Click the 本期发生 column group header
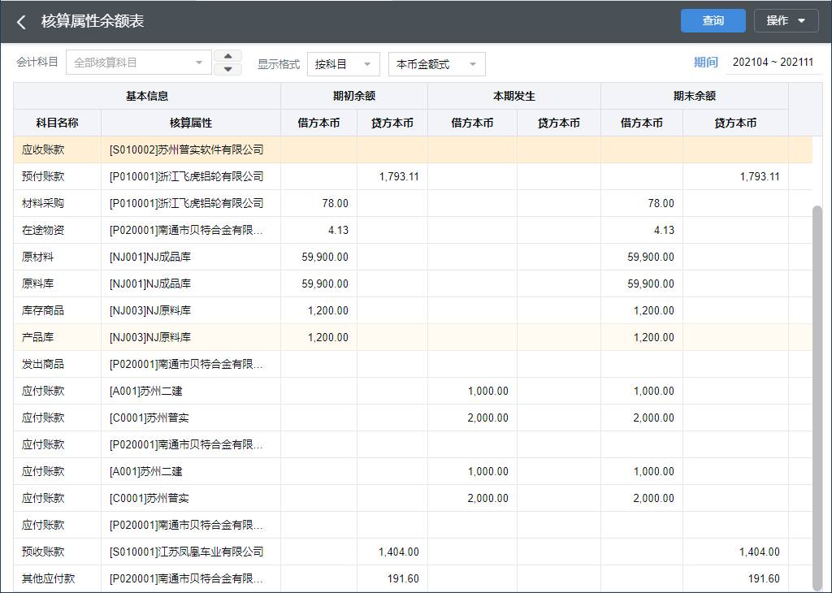Screen dimensions: 832x593 [514, 96]
